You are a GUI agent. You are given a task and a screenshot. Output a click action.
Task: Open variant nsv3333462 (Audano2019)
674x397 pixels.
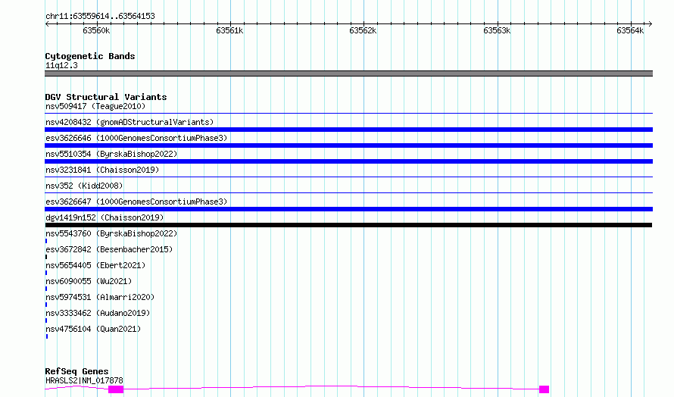98,313
